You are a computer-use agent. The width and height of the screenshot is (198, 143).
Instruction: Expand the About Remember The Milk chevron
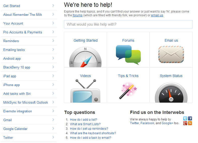tap(53, 14)
